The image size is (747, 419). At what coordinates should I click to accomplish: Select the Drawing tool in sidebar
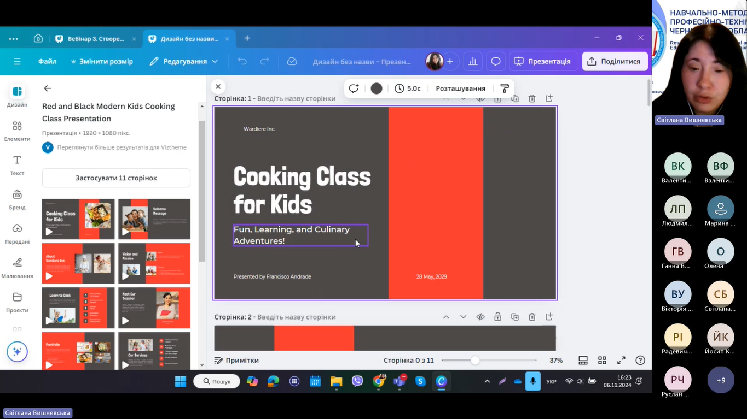17,268
